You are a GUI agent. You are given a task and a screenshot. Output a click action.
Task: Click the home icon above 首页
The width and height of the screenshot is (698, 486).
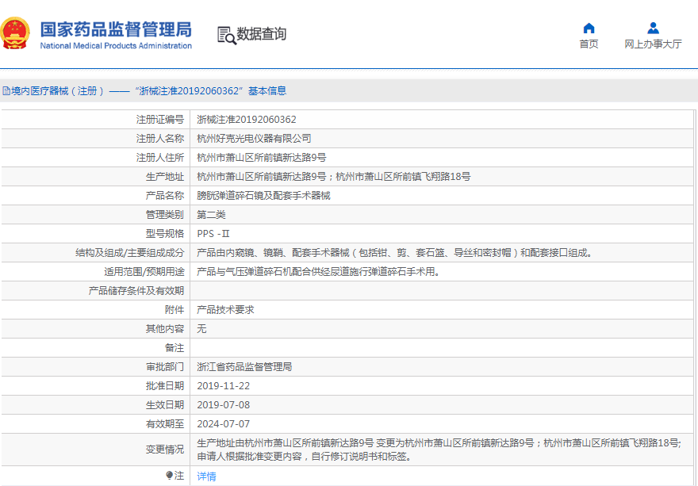[589, 29]
